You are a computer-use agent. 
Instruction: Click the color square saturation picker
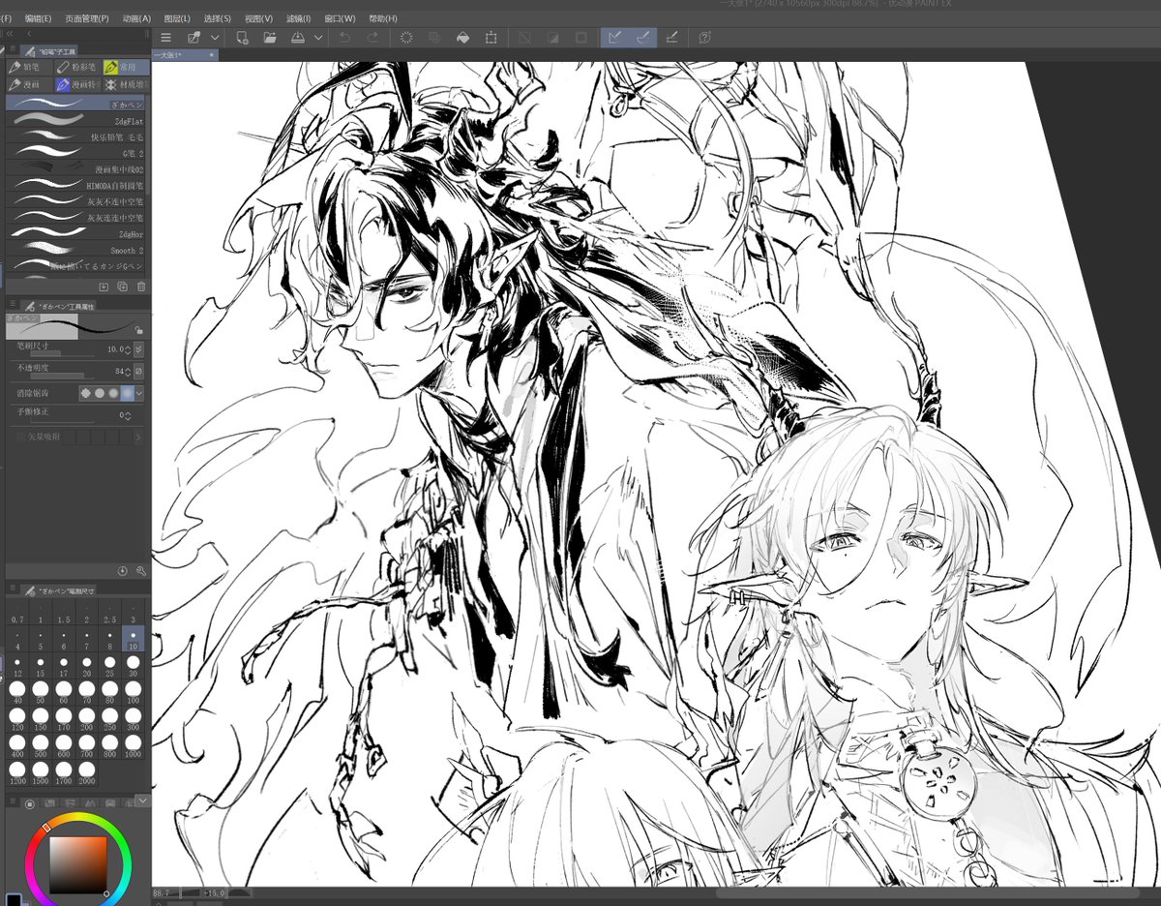pyautogui.click(x=77, y=866)
